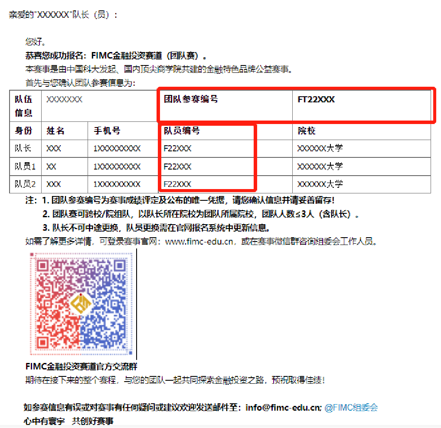Image resolution: width=441 pixels, height=428 pixels.
Task: Click the 队伍信息 label cell
Action: (x=25, y=106)
